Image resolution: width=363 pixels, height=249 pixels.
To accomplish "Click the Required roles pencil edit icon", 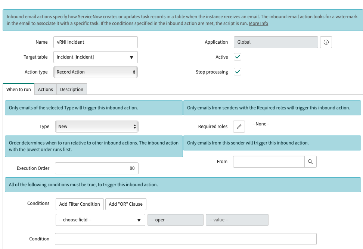I will point(239,127).
